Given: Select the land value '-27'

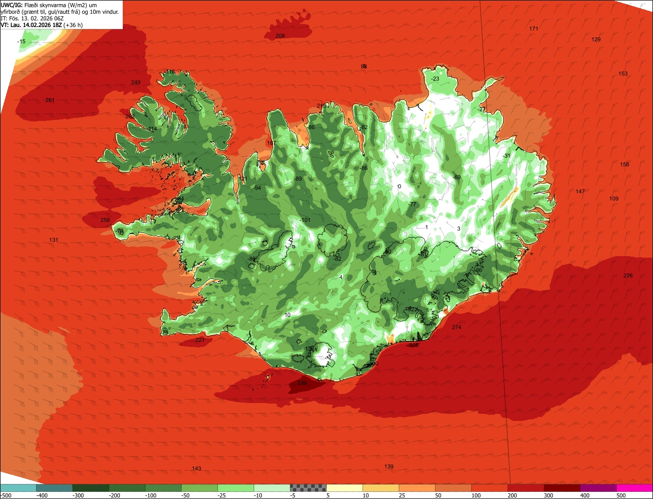Looking at the screenshot, I should point(481,109).
